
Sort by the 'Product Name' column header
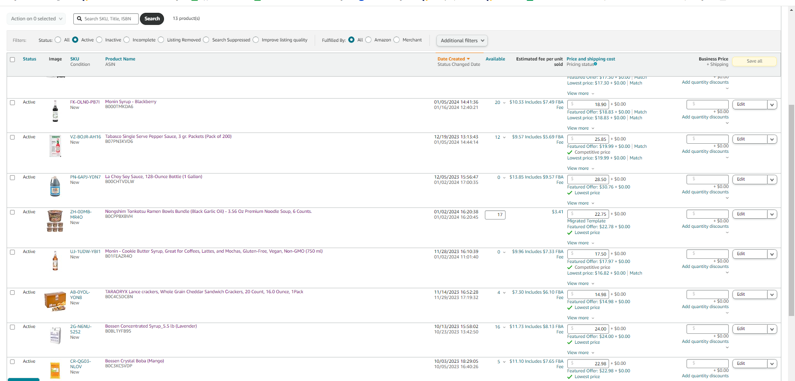[120, 59]
